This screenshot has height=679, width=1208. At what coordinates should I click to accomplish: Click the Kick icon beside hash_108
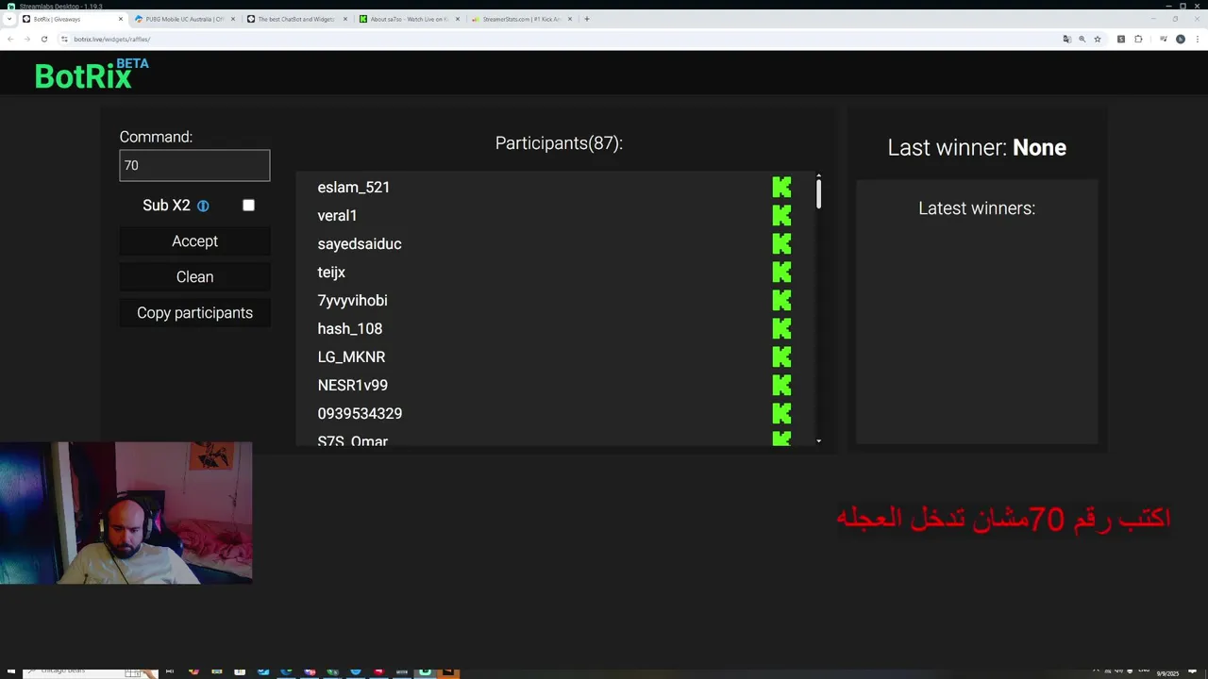(781, 328)
